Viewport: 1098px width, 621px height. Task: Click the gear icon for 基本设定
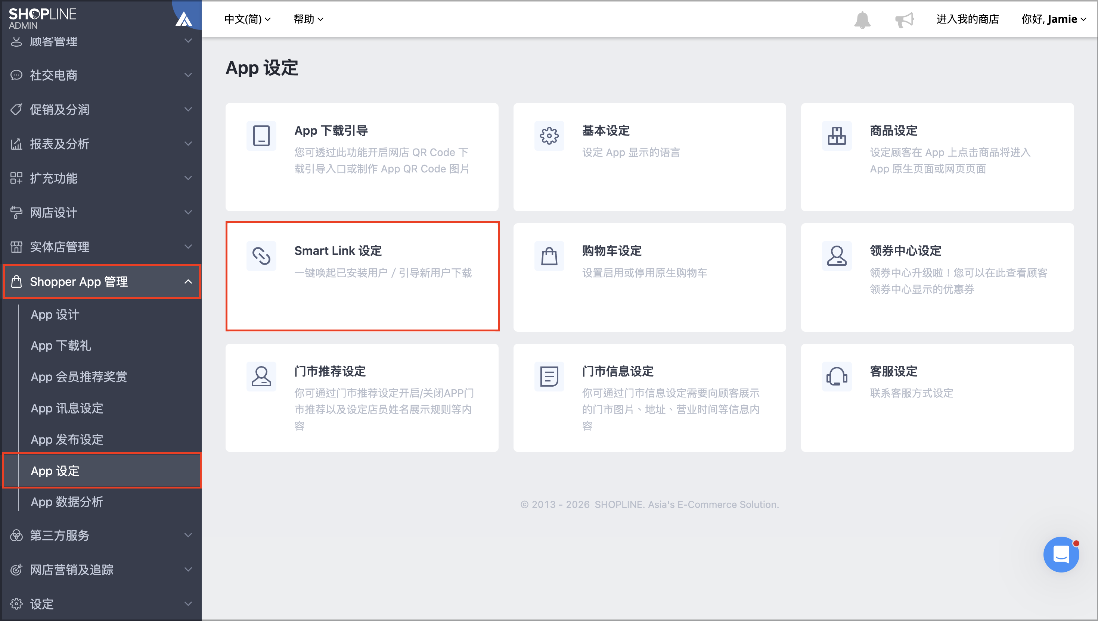(x=549, y=135)
